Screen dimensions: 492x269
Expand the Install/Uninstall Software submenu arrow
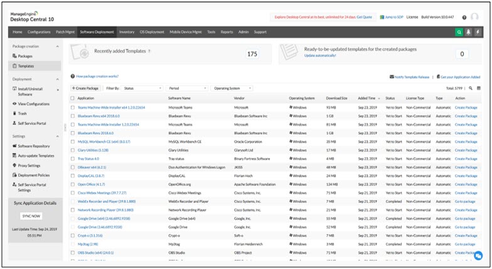coord(58,90)
